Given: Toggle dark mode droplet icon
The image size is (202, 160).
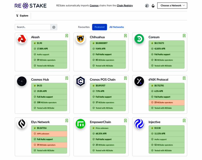Looking at the screenshot, I should click(x=153, y=6).
